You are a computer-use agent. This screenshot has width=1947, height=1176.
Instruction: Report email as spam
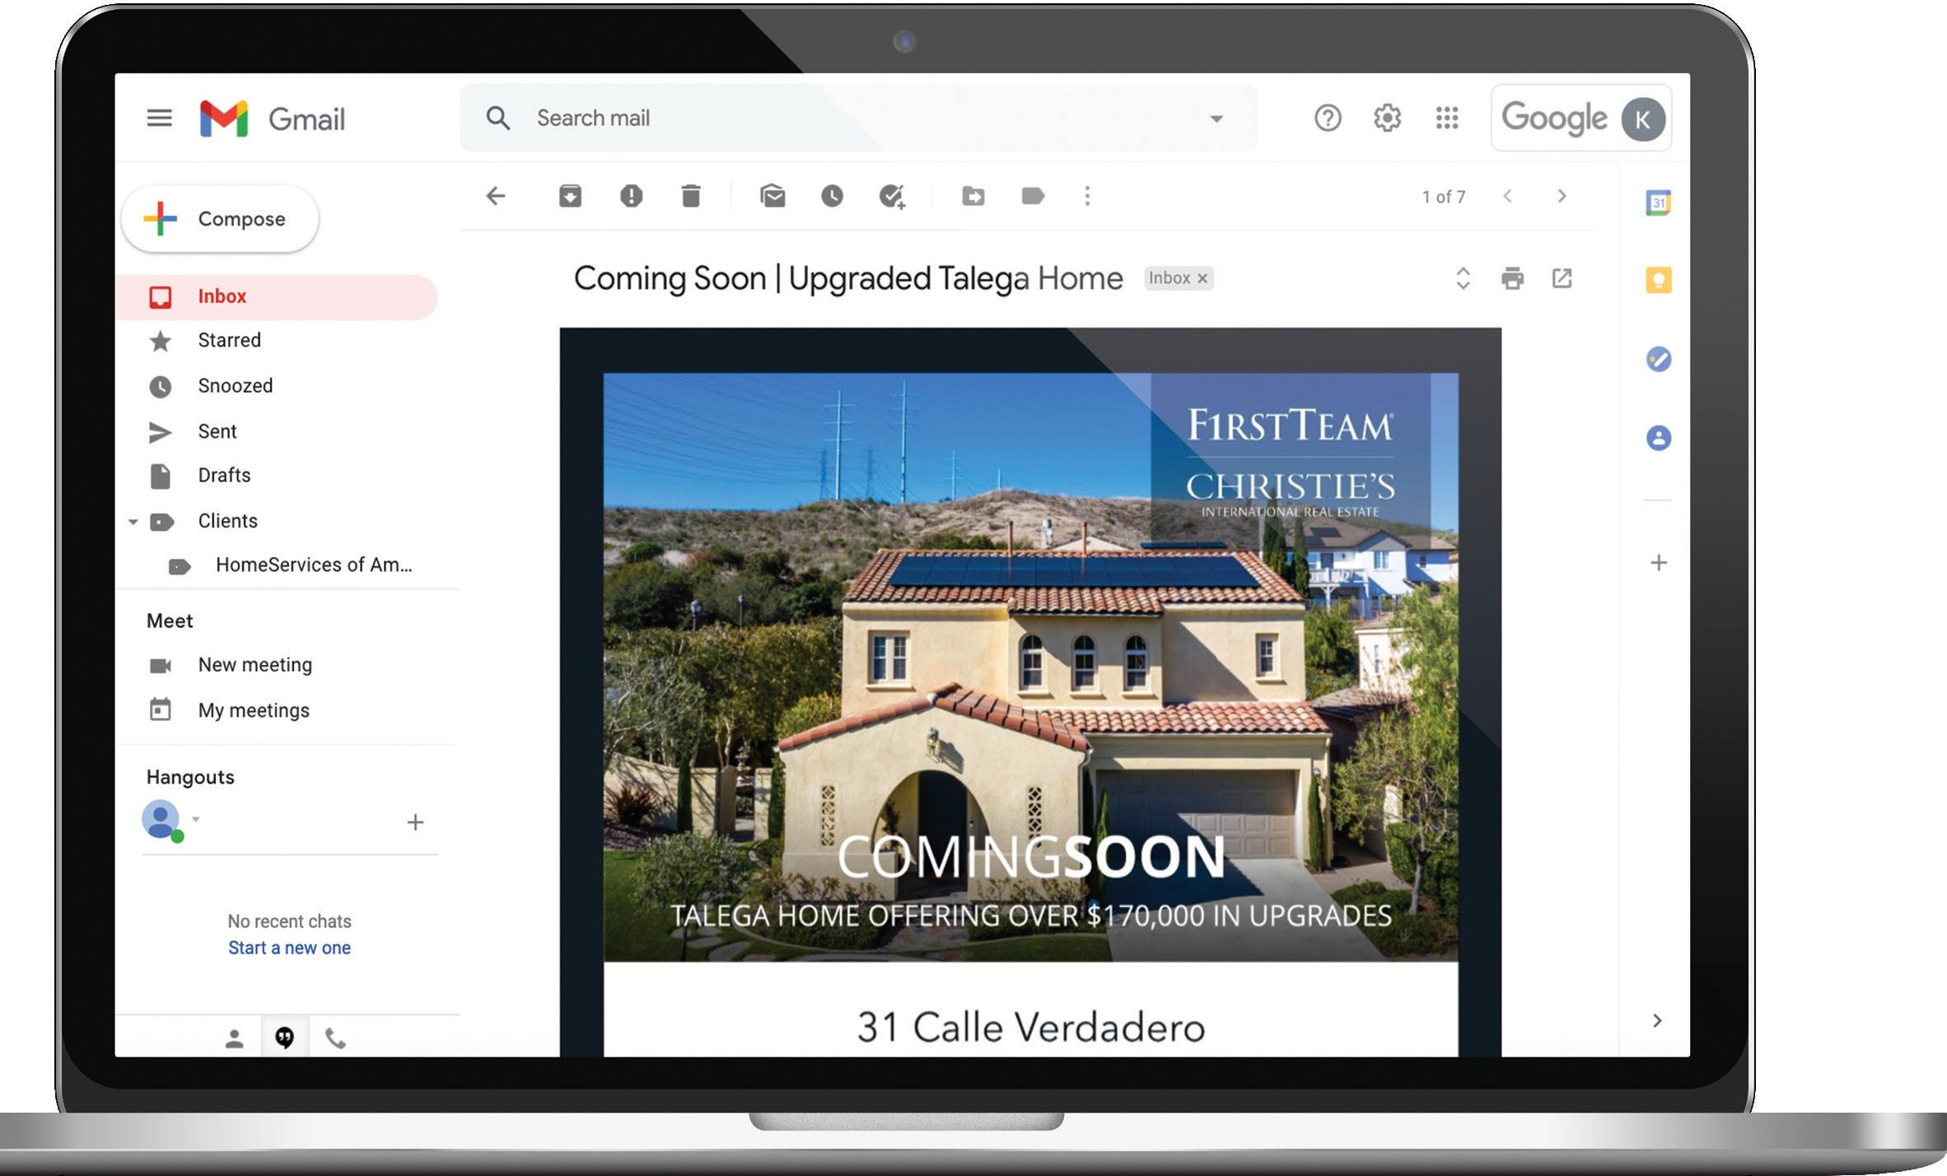[631, 196]
